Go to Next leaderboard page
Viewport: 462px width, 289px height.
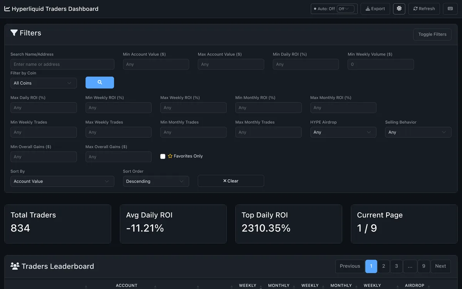440,266
